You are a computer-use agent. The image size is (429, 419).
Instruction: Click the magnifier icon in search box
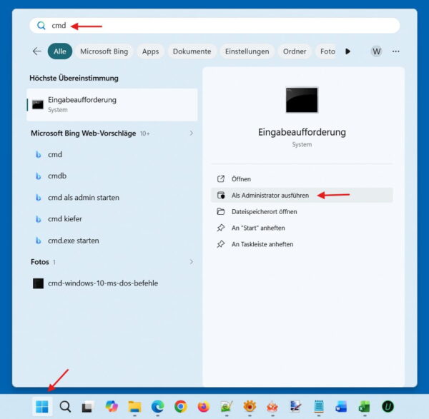point(41,26)
